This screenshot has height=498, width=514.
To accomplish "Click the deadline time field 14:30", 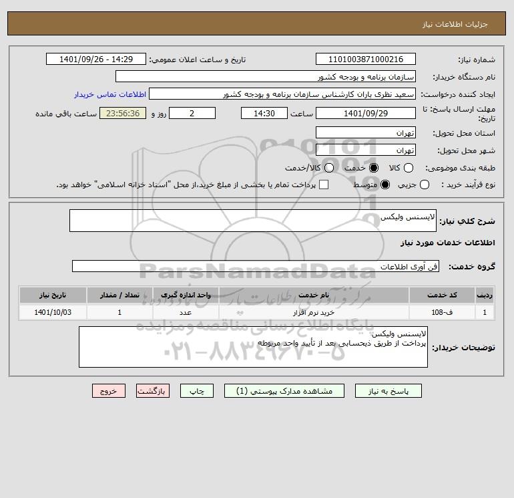I will pos(264,113).
